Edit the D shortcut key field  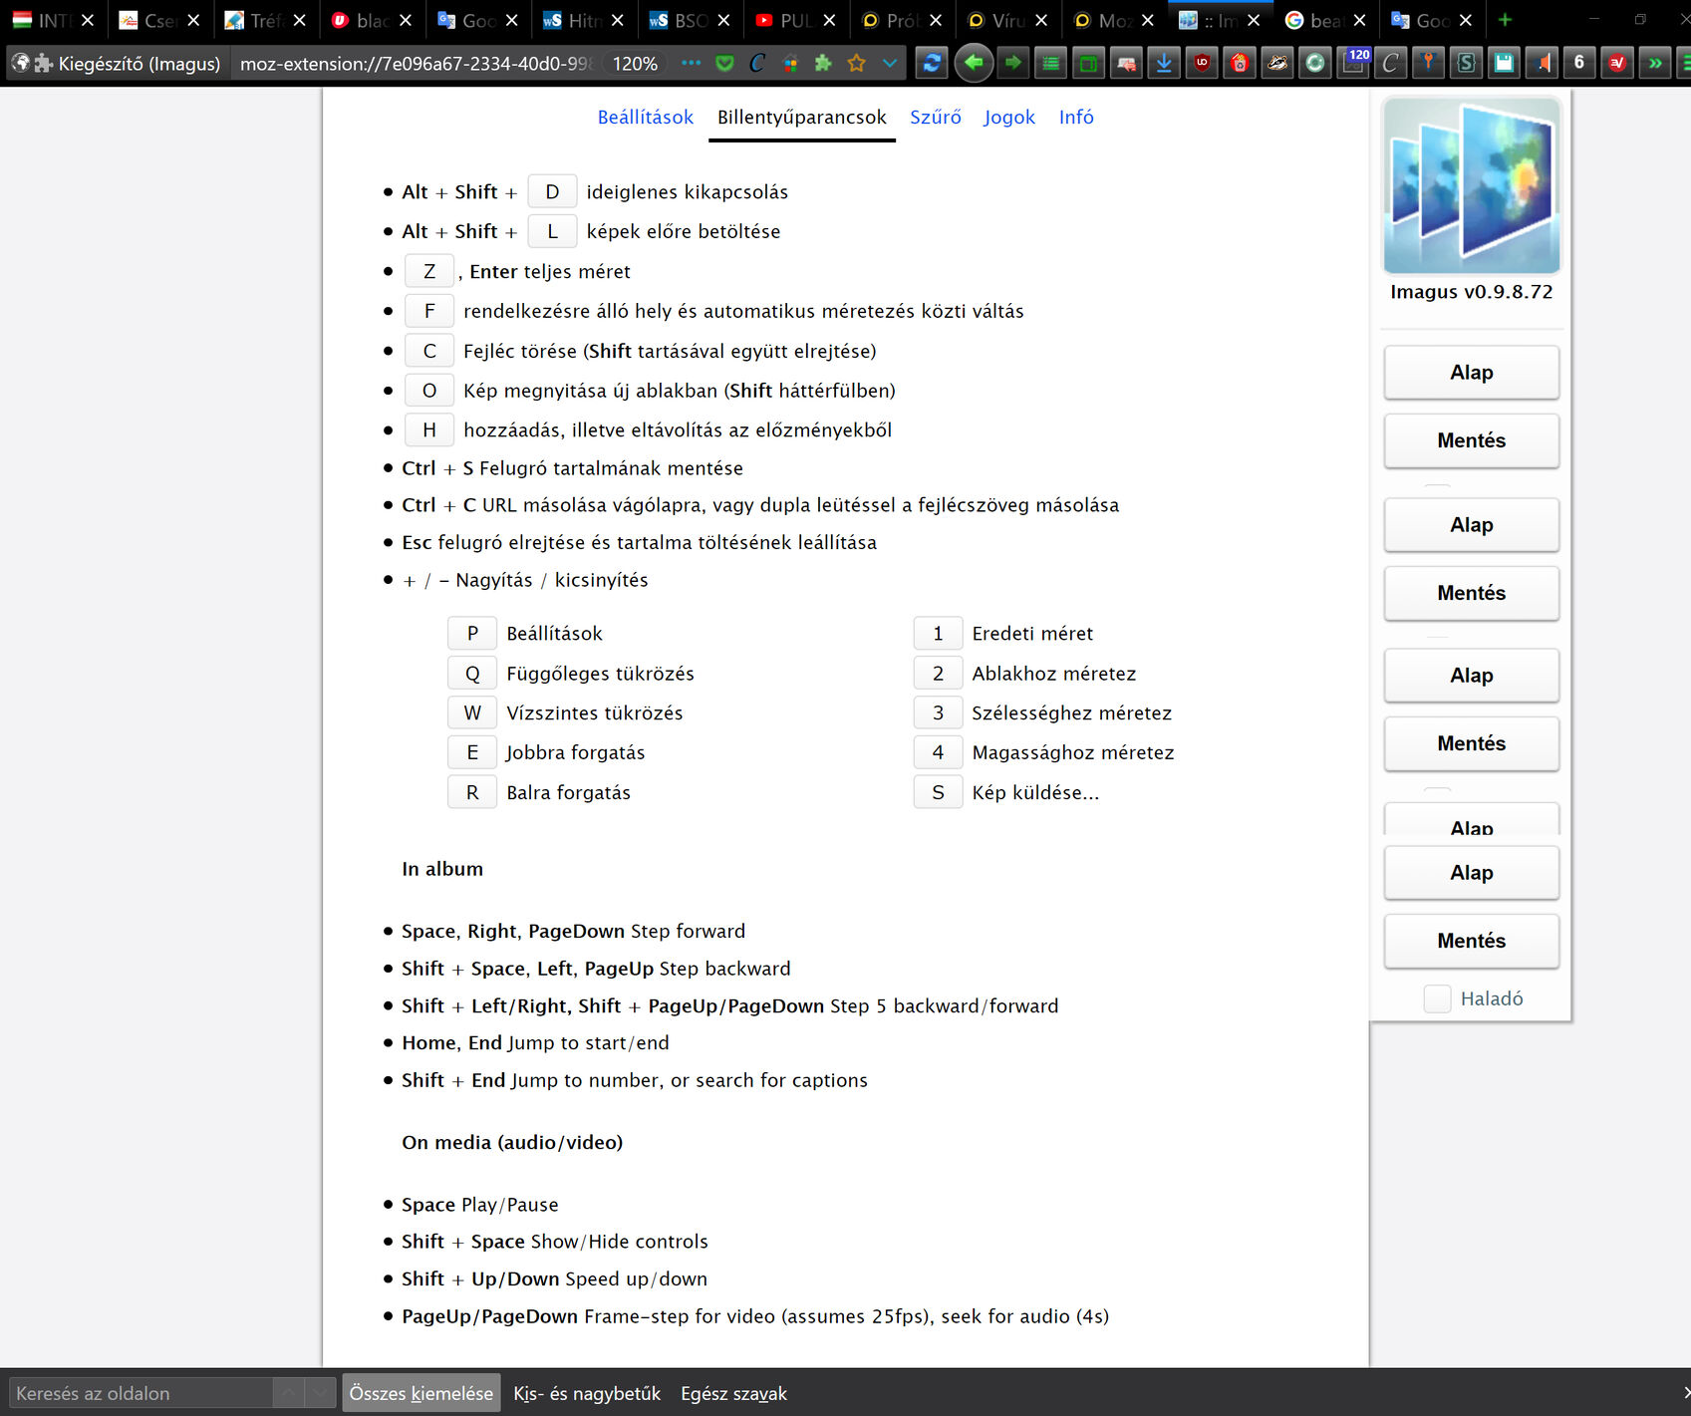[552, 191]
